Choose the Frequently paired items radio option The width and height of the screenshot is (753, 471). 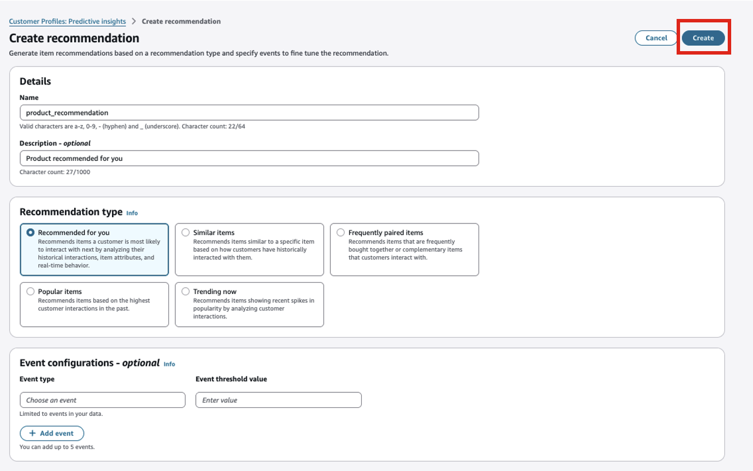coord(341,233)
